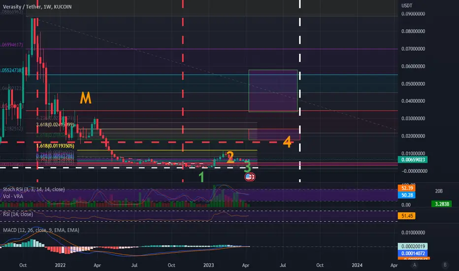Screen dimensions: 459x271
Task: Click the 0.05000000 price axis label
Action: coord(413,84)
